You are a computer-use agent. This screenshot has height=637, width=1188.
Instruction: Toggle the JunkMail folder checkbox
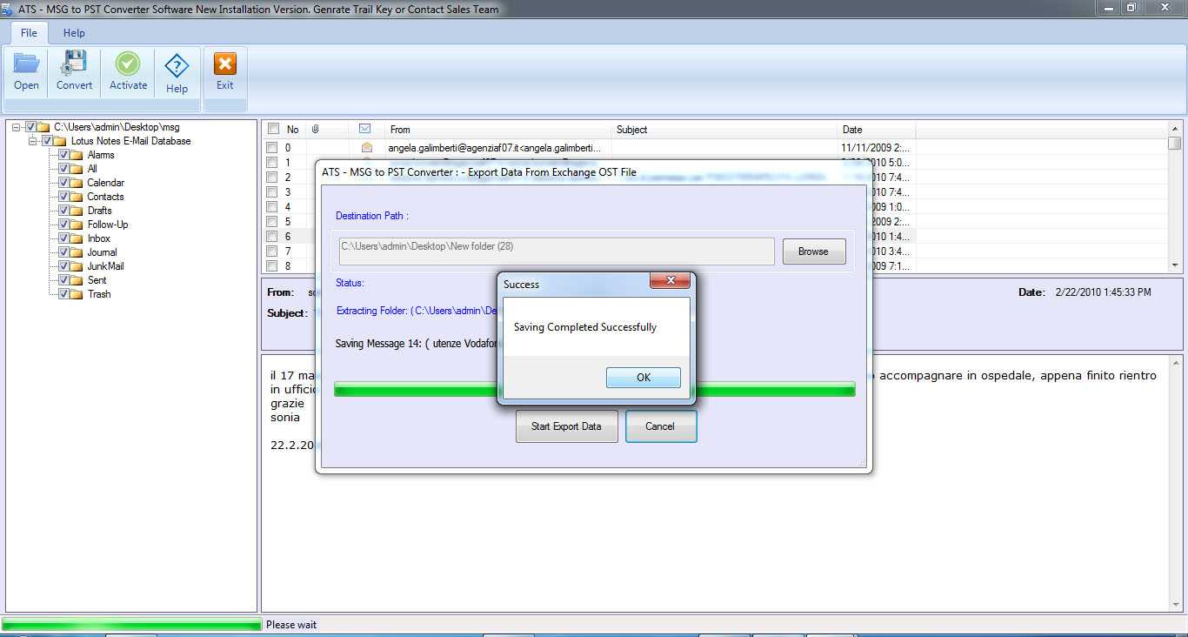(63, 266)
